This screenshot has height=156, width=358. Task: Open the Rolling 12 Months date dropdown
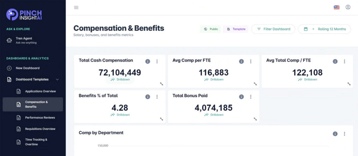pos(324,29)
